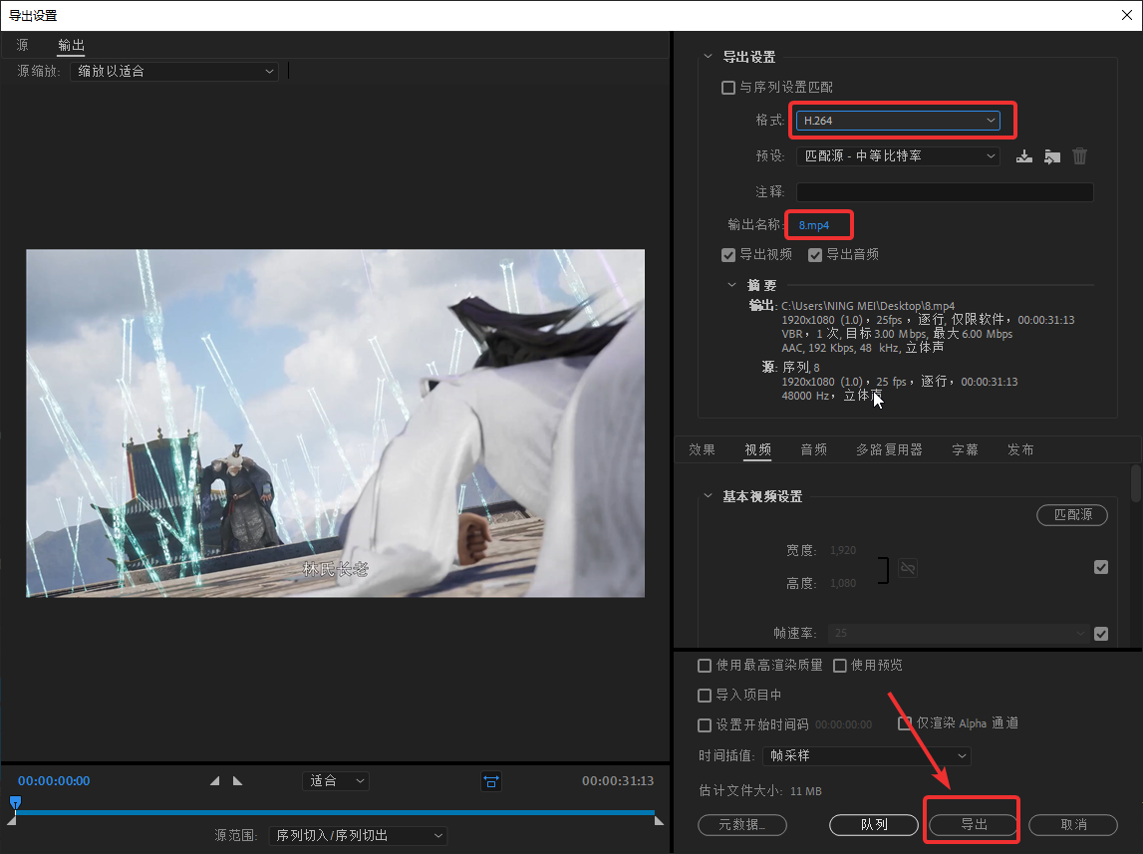Open the Video tab
The height and width of the screenshot is (854, 1143).
click(758, 449)
